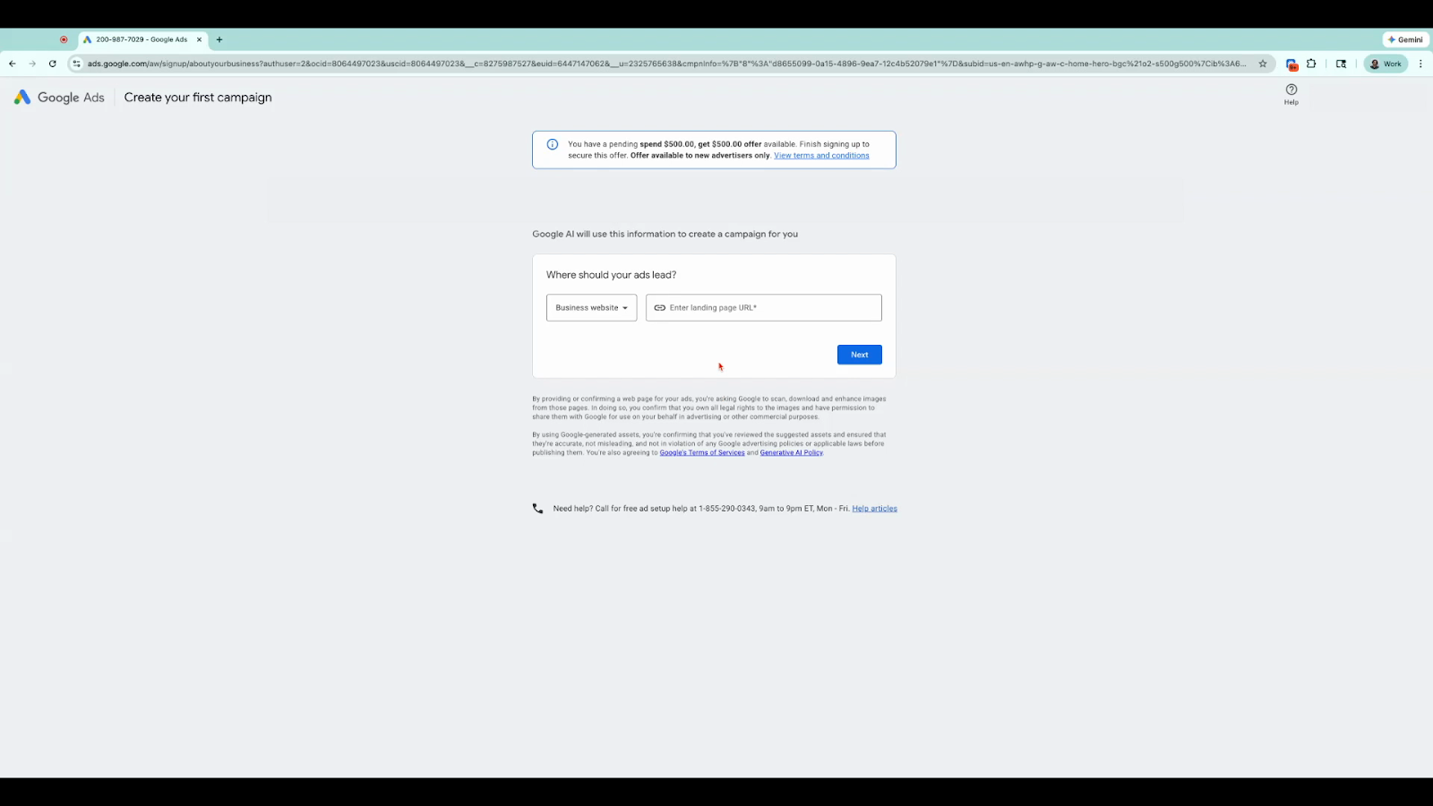The image size is (1433, 806).
Task: Click the red recording indicator dot
Action: click(64, 39)
